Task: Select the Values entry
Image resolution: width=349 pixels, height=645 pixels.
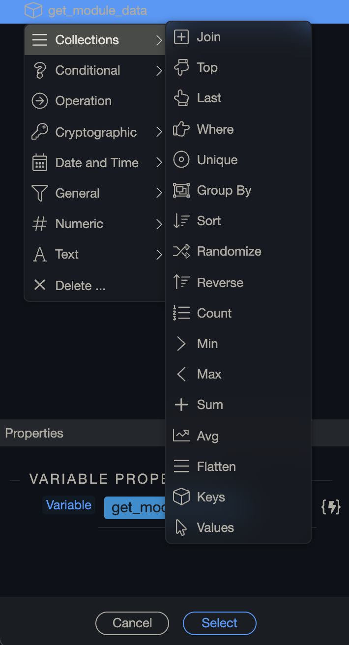Action: [215, 528]
